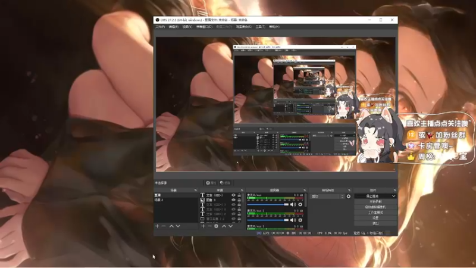Open the 文件(F) menu
This screenshot has height=268, width=476.
point(160,27)
